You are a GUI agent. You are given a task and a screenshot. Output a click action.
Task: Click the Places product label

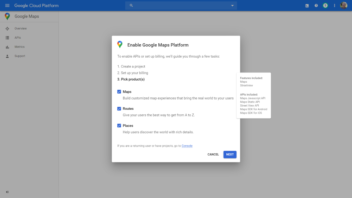coord(128,126)
